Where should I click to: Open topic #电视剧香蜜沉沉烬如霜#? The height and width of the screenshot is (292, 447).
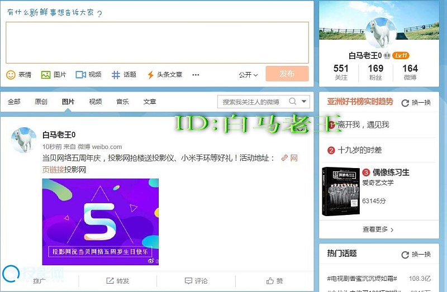click(x=362, y=279)
